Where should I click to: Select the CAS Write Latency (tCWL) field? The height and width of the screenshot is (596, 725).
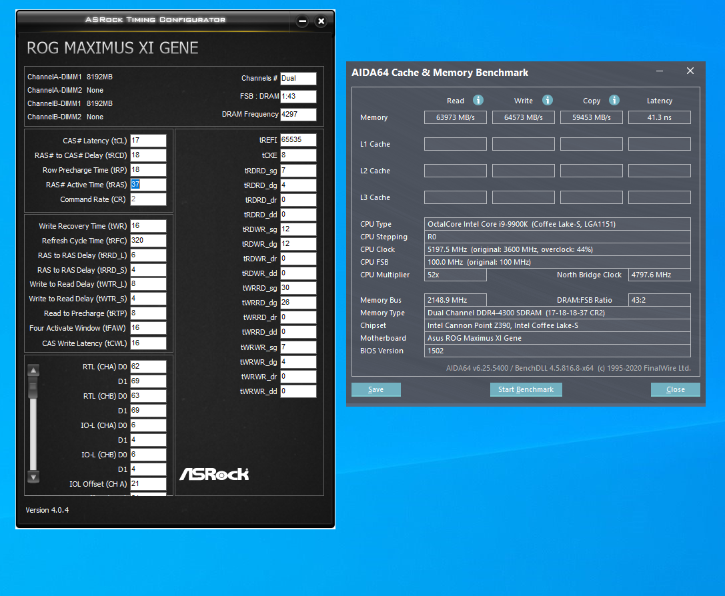coord(148,343)
